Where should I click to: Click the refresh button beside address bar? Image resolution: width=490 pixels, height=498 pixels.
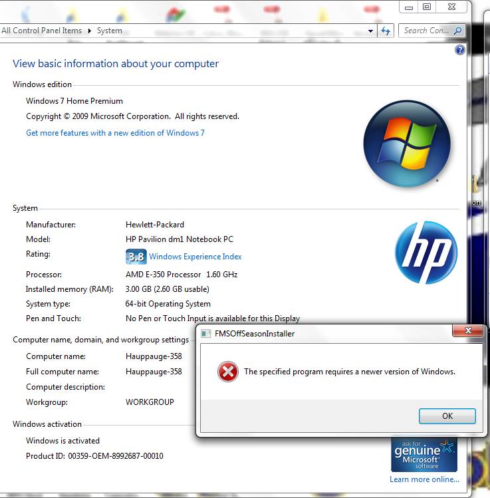click(x=386, y=31)
